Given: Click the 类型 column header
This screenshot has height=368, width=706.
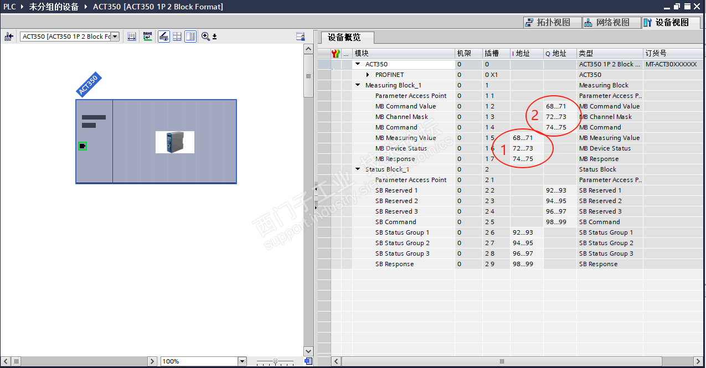Looking at the screenshot, I should pos(610,54).
